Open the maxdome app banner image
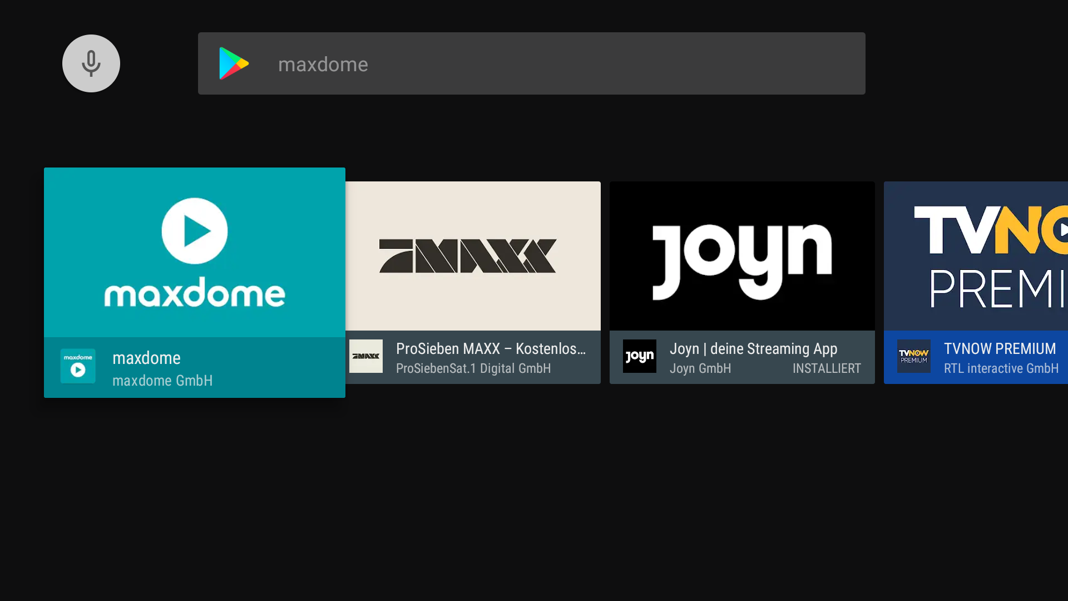 point(195,252)
